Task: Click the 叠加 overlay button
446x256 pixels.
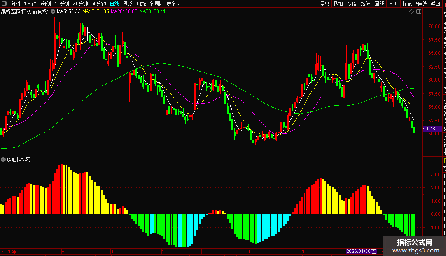Action: point(338,4)
